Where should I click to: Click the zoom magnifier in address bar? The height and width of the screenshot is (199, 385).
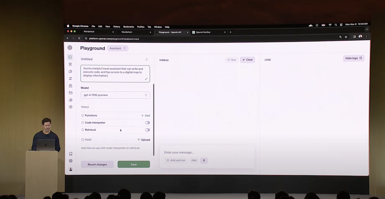(340, 37)
